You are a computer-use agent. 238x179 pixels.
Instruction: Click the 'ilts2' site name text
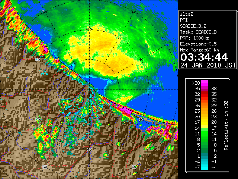[187, 14]
